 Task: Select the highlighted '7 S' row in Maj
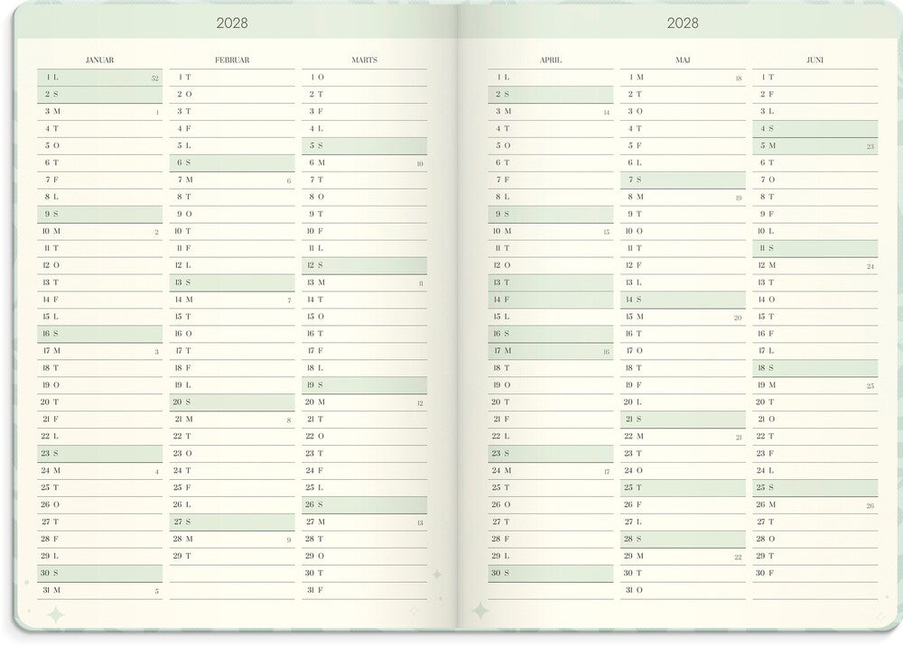[x=683, y=180]
